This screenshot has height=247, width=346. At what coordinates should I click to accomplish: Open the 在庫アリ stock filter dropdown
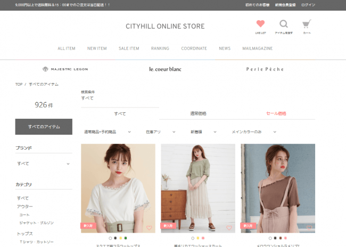pyautogui.click(x=160, y=131)
